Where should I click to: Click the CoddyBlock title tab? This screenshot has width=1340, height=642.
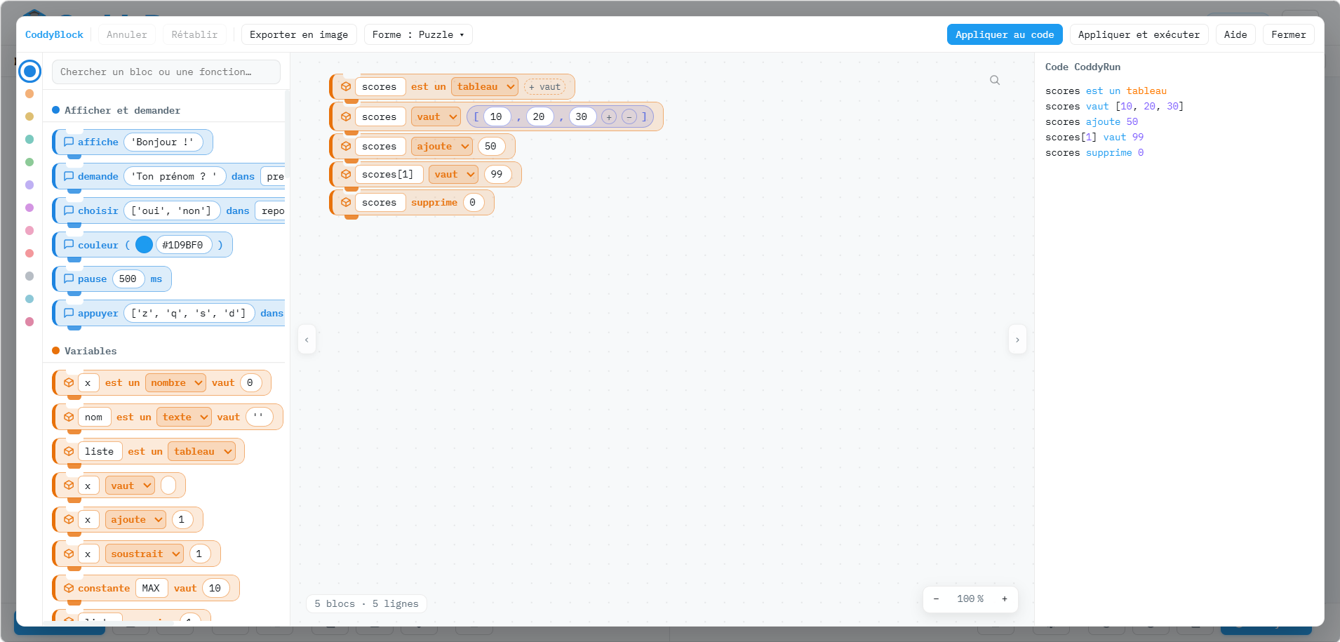54,34
